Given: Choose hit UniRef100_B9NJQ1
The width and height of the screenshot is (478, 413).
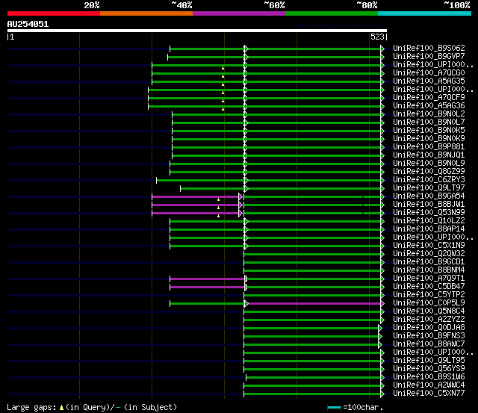Looking at the screenshot, I should pyautogui.click(x=429, y=155).
